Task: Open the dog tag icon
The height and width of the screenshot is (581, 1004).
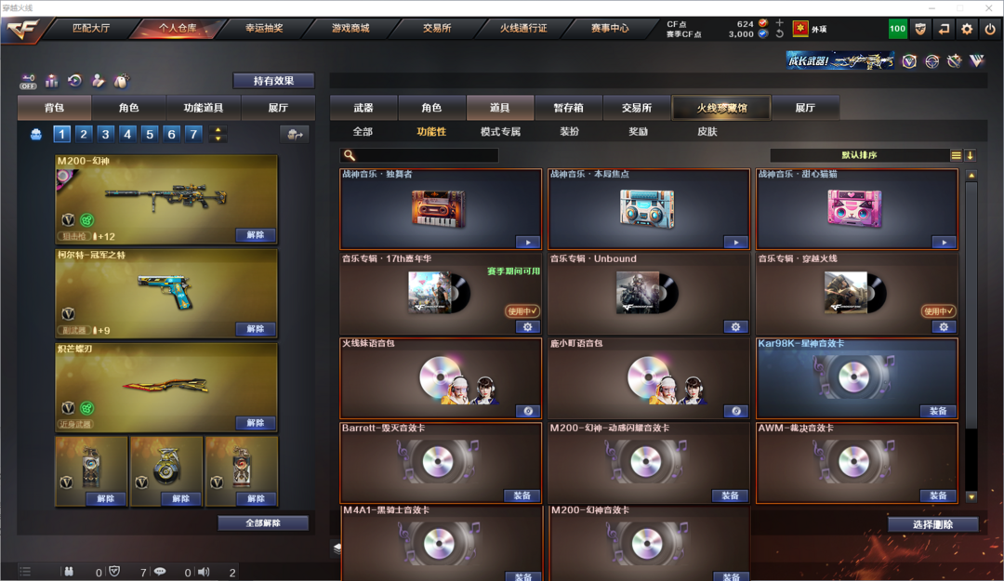Action: [x=121, y=80]
